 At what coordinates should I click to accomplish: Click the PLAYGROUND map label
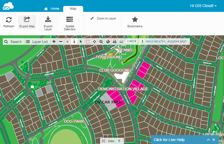click(109, 57)
